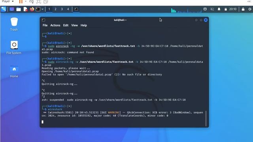Open the View menu in terminal

75,25
